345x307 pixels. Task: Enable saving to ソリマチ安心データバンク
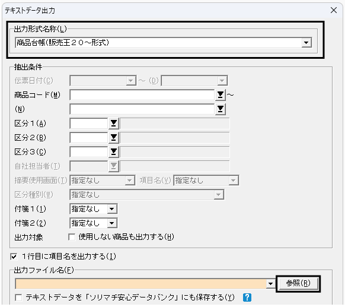pyautogui.click(x=18, y=297)
